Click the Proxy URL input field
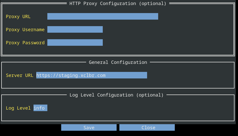 (x=103, y=16)
